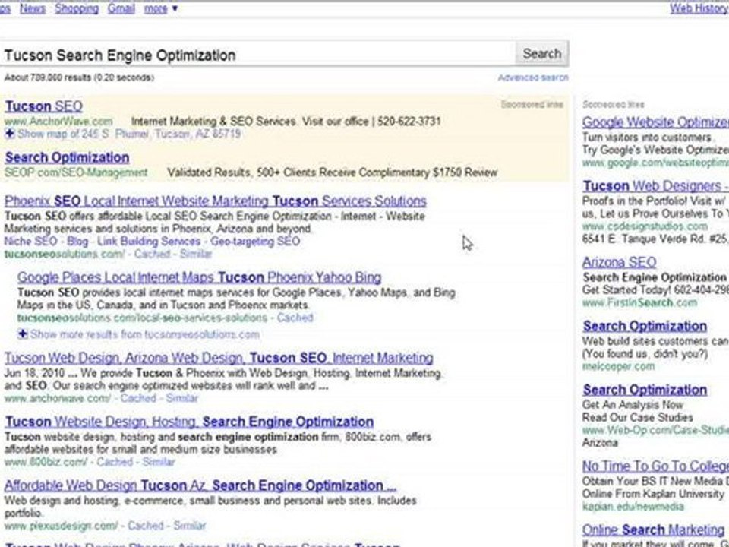Image resolution: width=729 pixels, height=547 pixels.
Task: Click 'Show more results from tucsonseosolutions.com' text
Action: pyautogui.click(x=144, y=334)
